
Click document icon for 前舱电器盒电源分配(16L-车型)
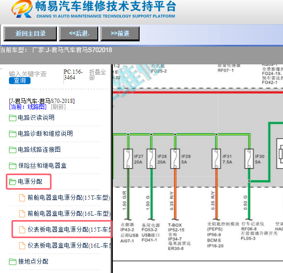click(x=22, y=214)
